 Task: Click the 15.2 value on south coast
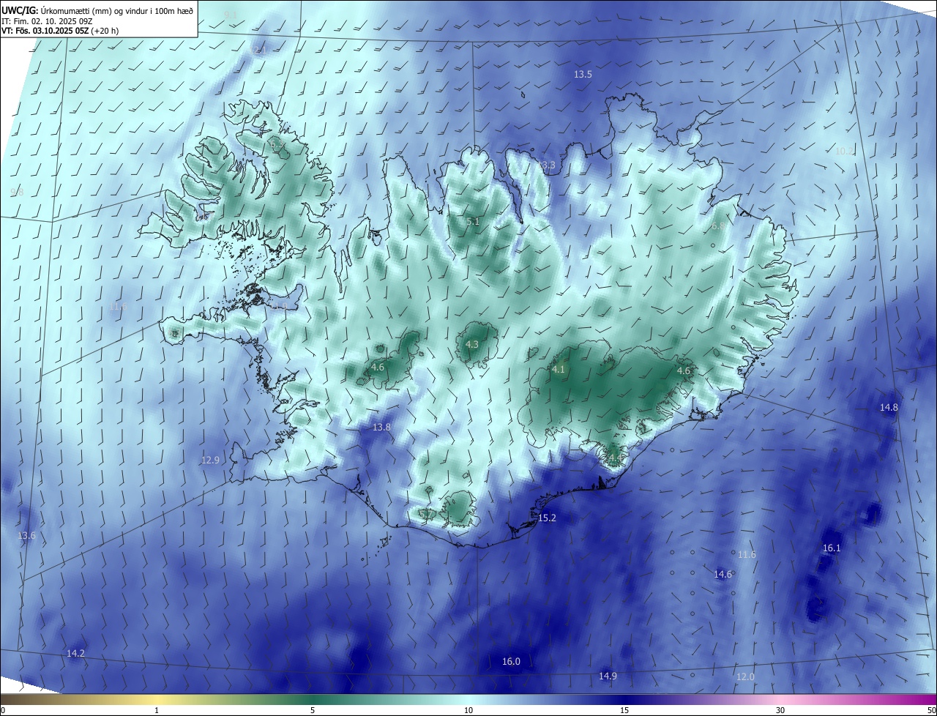coord(548,518)
